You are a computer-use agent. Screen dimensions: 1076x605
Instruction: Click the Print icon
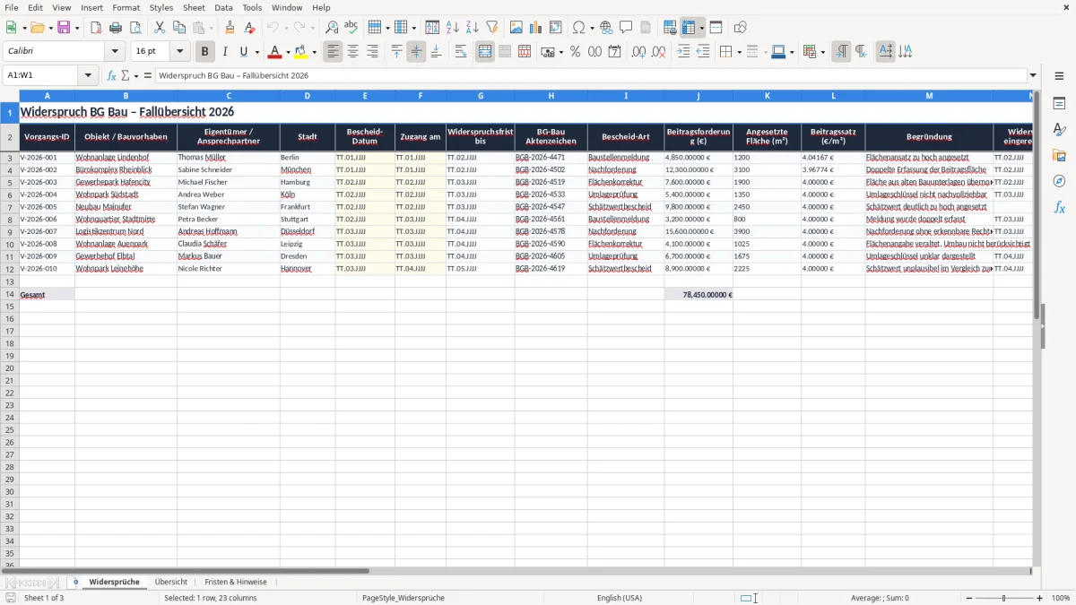(x=116, y=28)
